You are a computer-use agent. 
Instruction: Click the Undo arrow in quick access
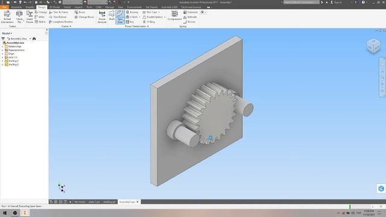(x=25, y=2)
